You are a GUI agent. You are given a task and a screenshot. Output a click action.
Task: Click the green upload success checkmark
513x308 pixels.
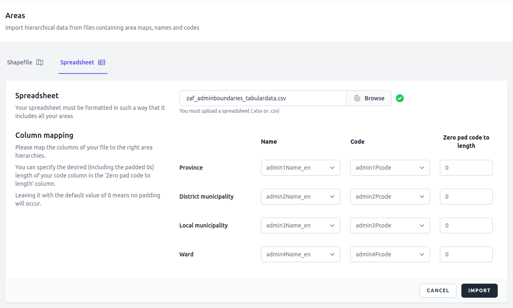click(400, 98)
